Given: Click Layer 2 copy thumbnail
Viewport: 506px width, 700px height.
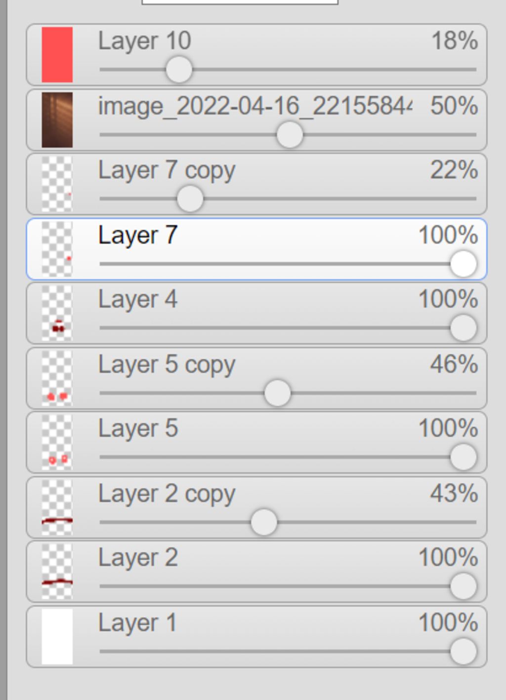Looking at the screenshot, I should pos(57,507).
